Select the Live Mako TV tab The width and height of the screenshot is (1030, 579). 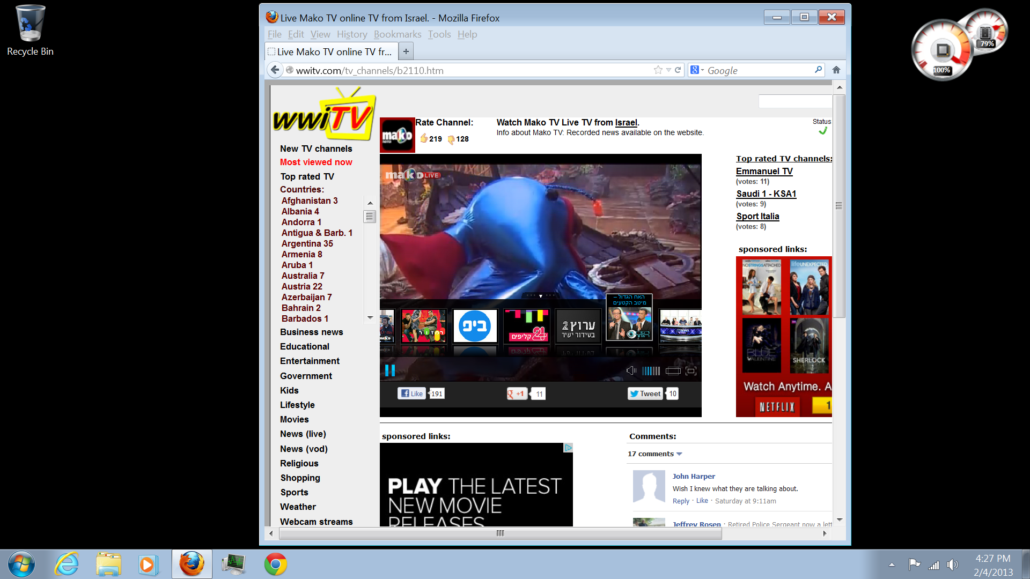click(332, 51)
